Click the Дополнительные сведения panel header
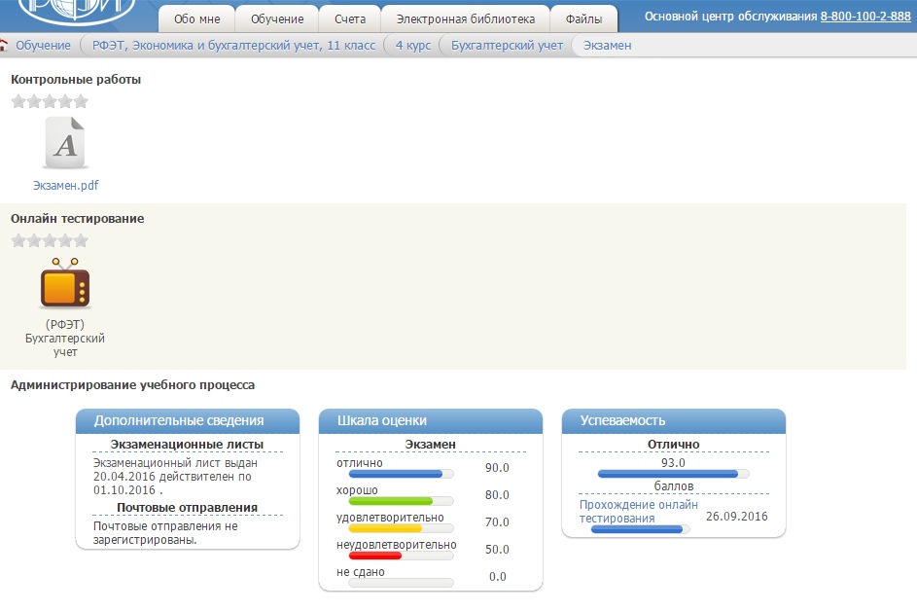Image resolution: width=917 pixels, height=611 pixels. pyautogui.click(x=188, y=420)
